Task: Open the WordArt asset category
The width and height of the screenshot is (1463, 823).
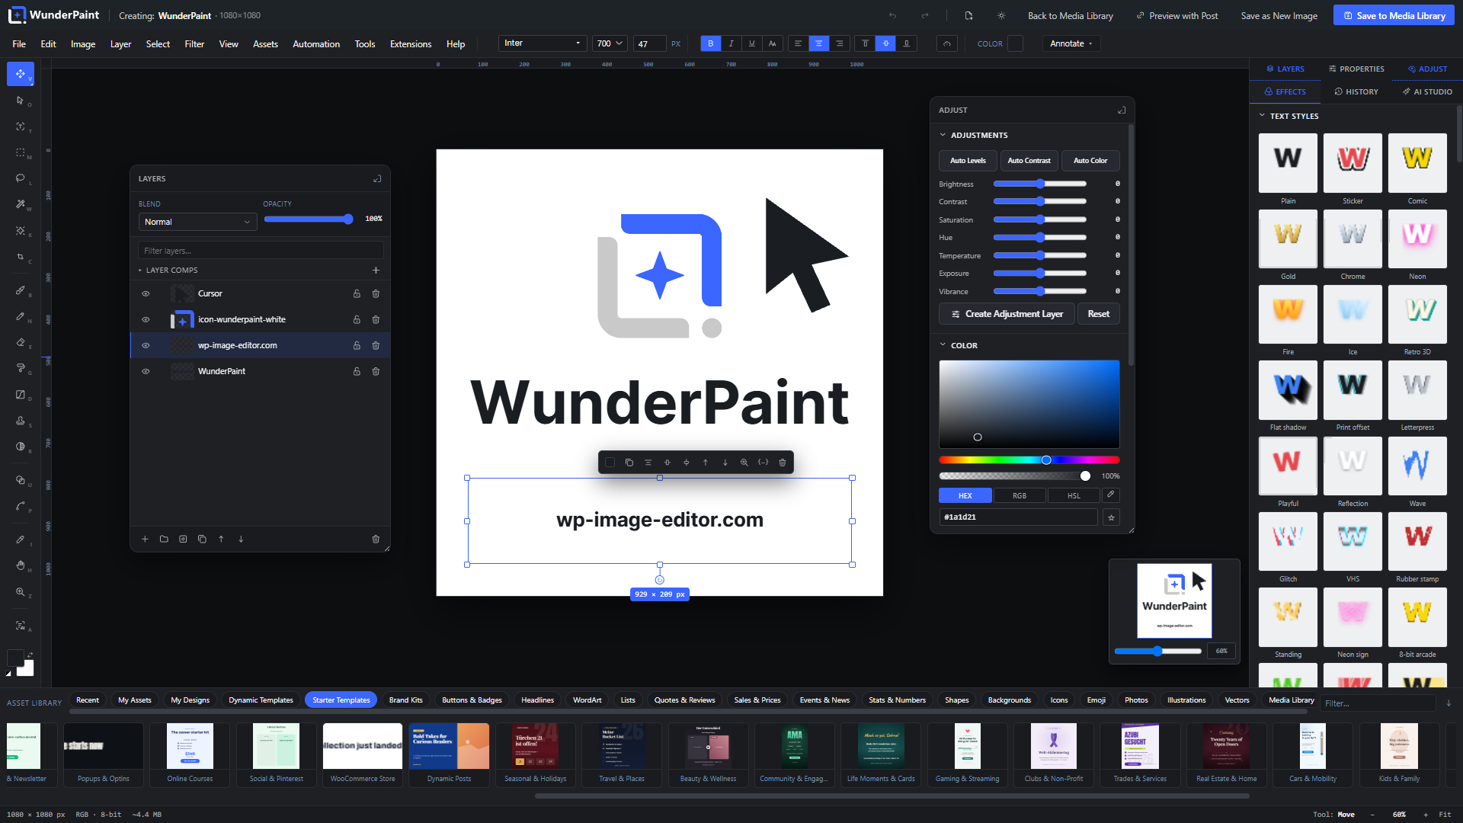Action: [587, 700]
